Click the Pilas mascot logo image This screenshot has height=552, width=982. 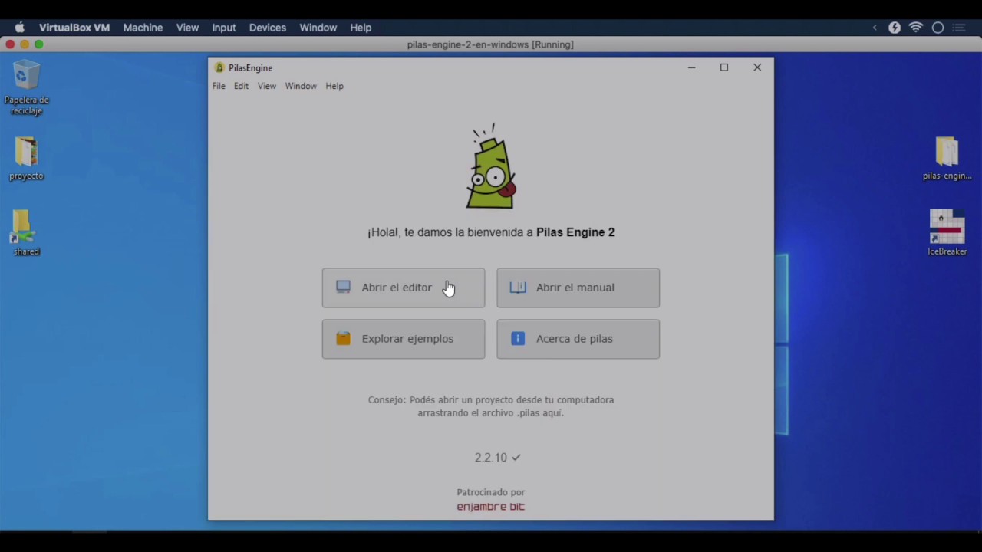[x=491, y=166]
